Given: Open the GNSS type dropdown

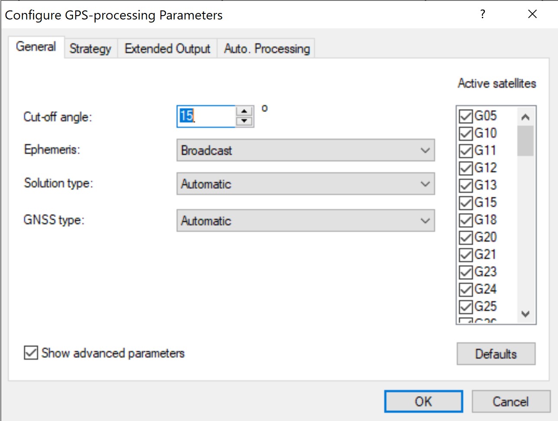Looking at the screenshot, I should click(x=305, y=220).
